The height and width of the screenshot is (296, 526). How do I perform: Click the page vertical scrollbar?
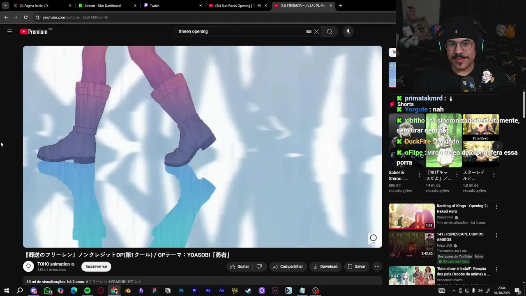coord(524,105)
